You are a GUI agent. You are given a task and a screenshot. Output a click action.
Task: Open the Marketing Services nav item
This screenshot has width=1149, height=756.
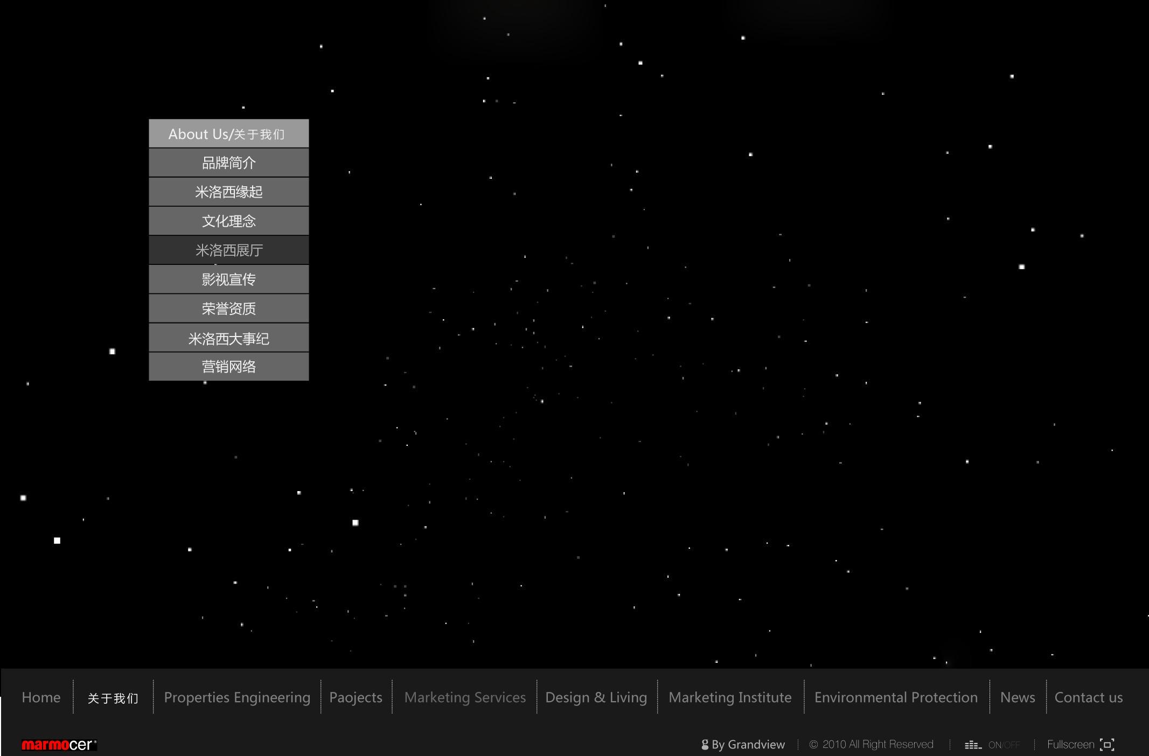coord(465,697)
